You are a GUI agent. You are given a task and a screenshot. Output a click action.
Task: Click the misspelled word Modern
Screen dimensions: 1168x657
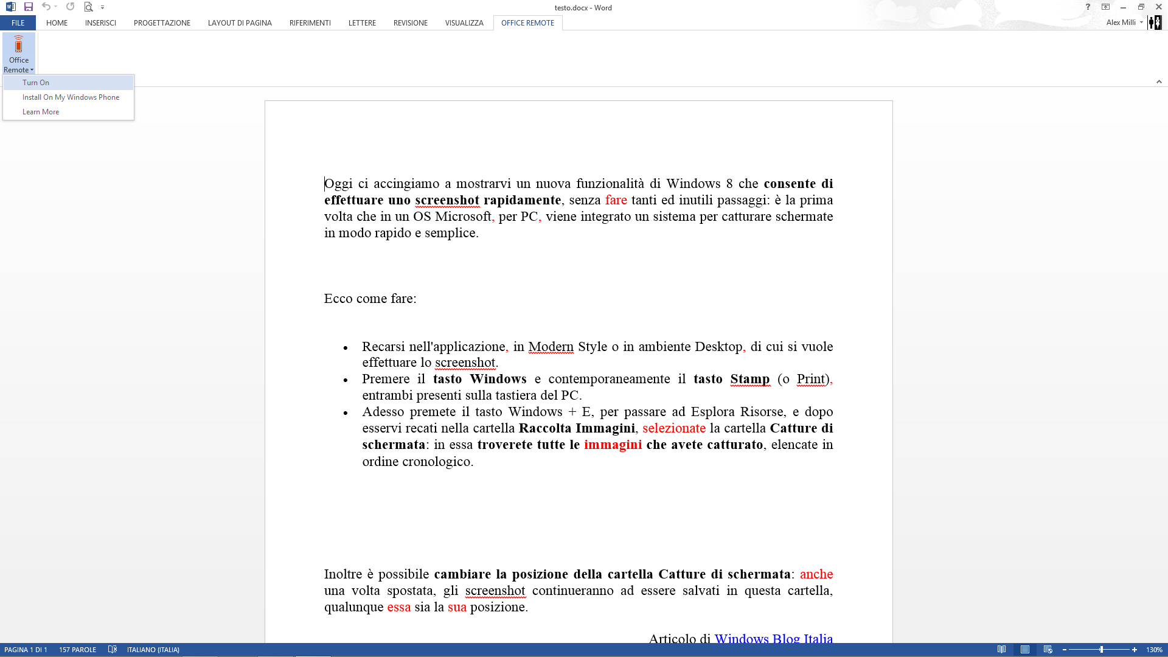click(551, 347)
